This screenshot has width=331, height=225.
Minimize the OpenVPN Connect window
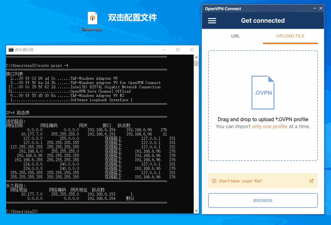(x=315, y=8)
